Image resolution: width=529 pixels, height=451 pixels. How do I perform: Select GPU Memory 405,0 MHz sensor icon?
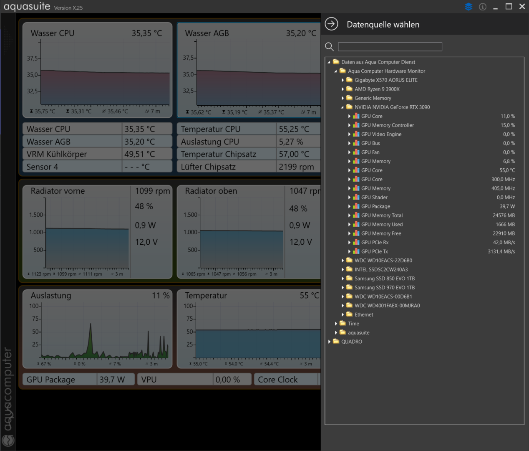coord(356,188)
